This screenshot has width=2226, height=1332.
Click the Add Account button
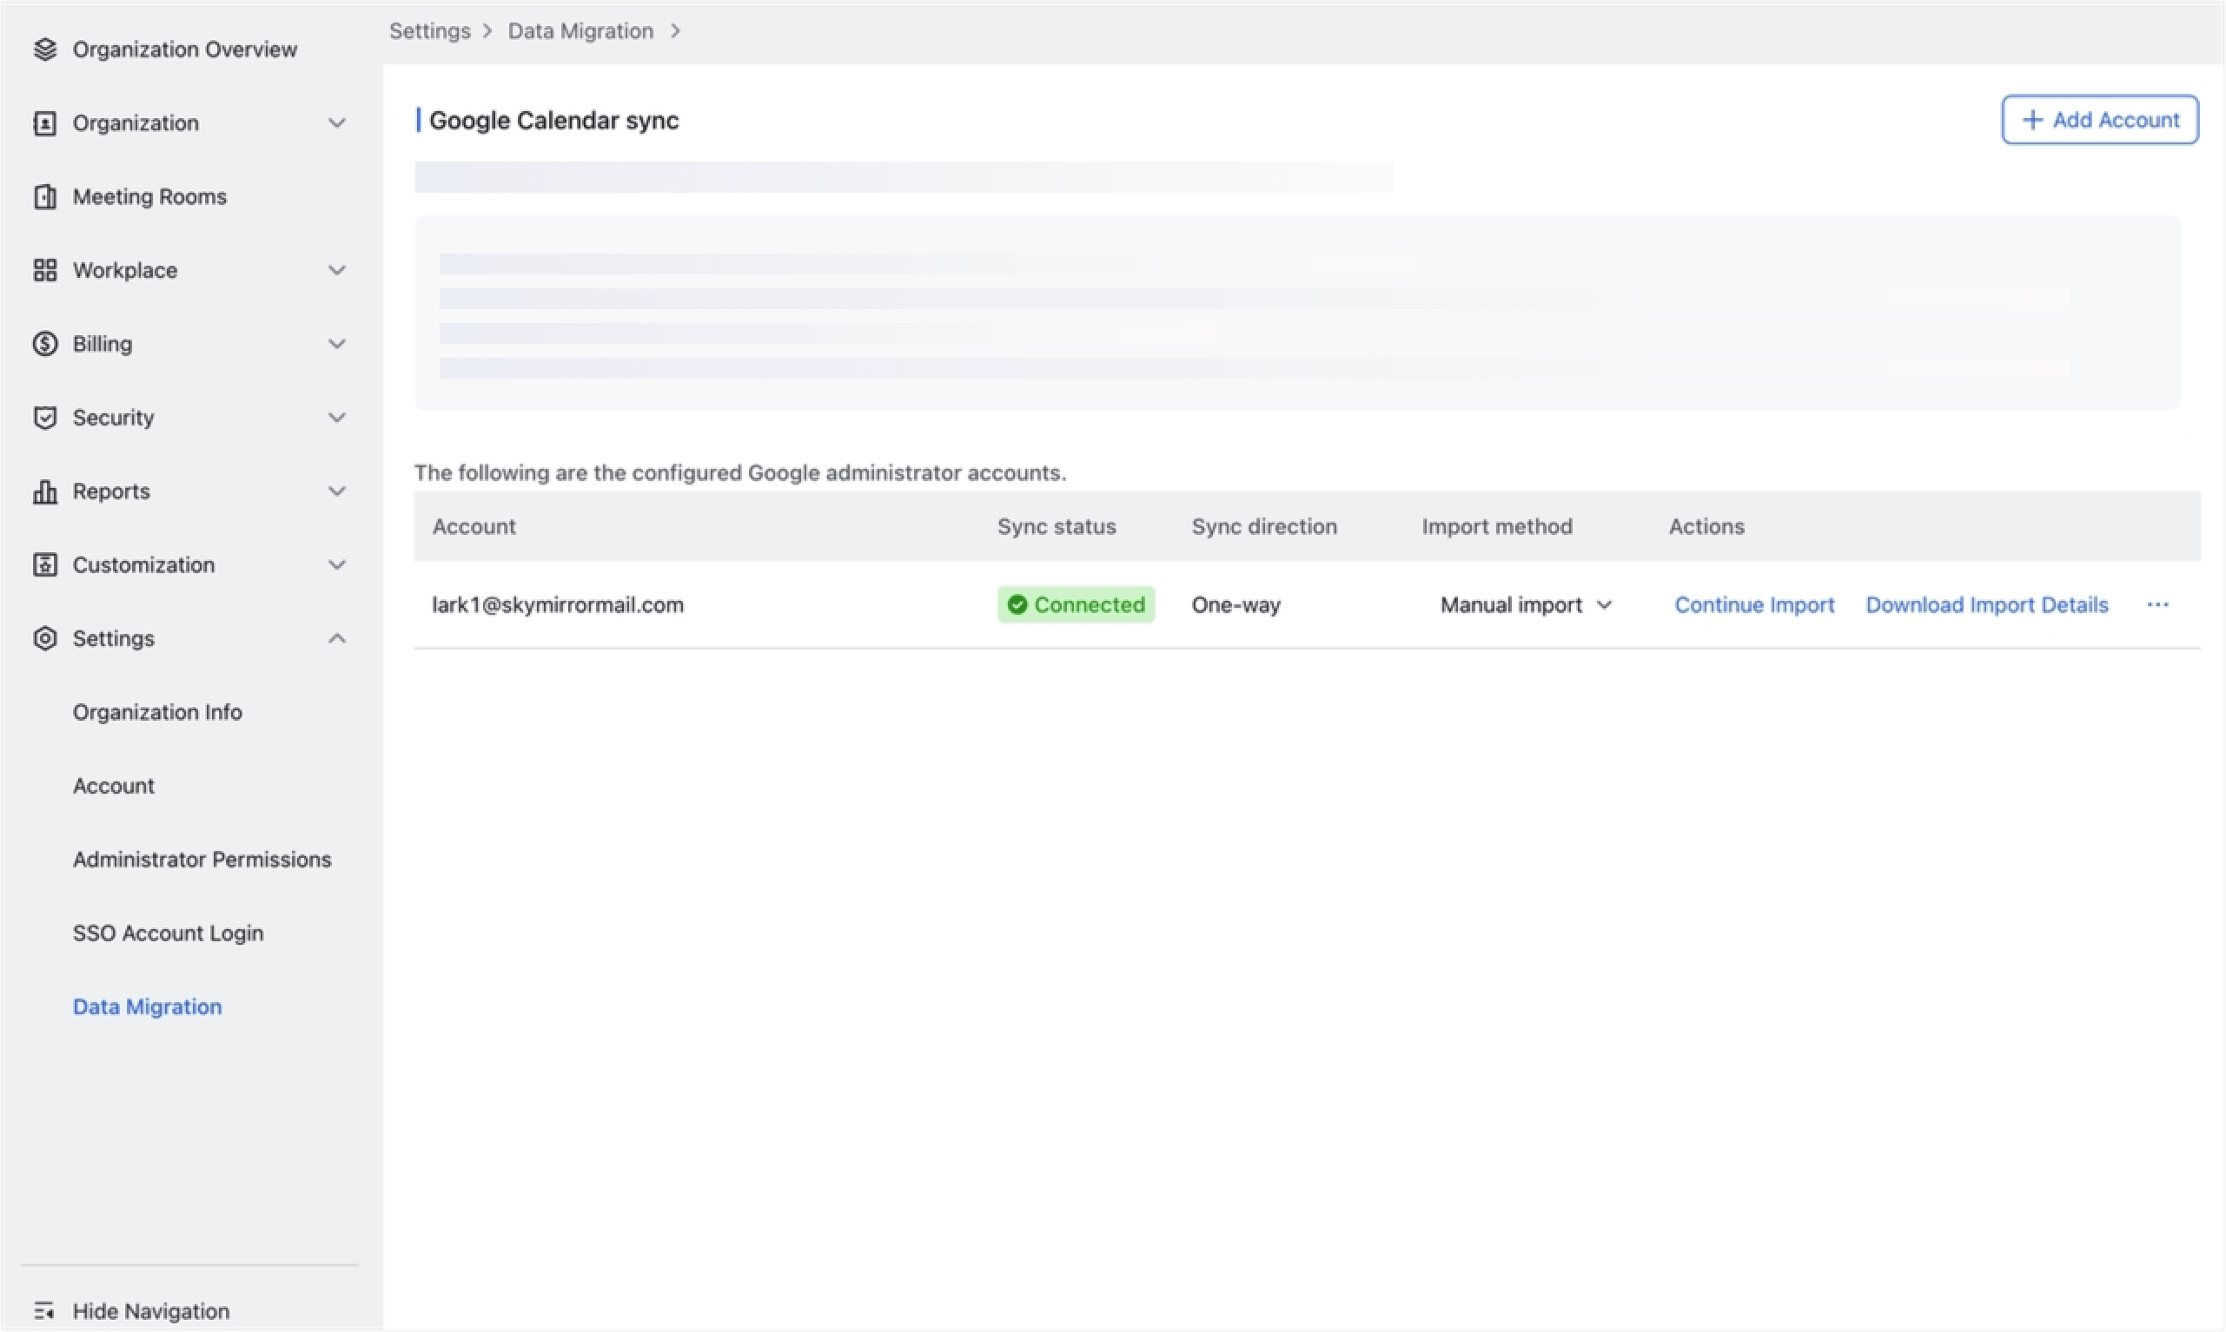2099,118
